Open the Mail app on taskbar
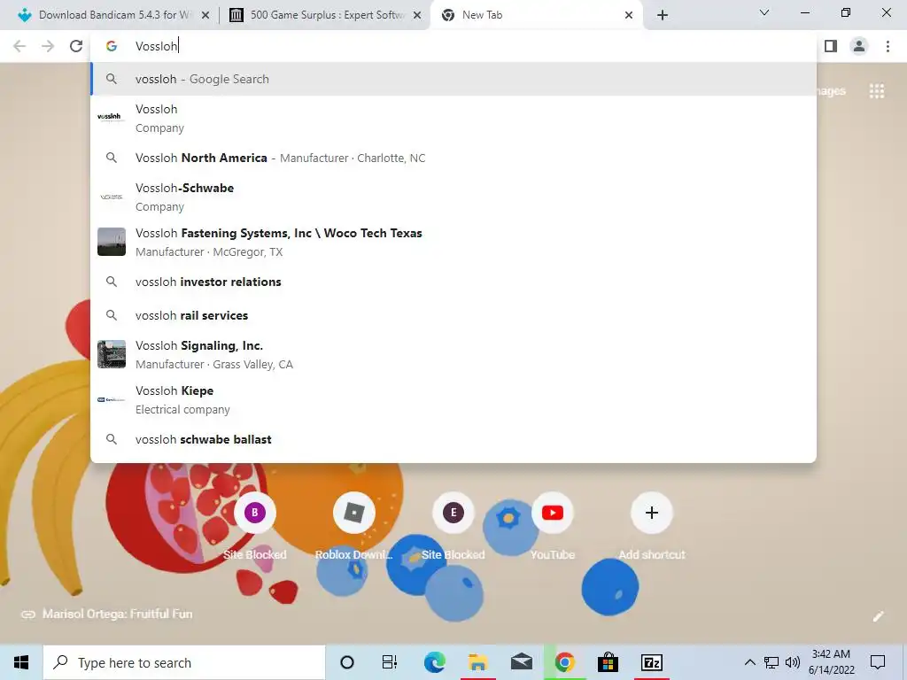The image size is (907, 680). pyautogui.click(x=521, y=662)
